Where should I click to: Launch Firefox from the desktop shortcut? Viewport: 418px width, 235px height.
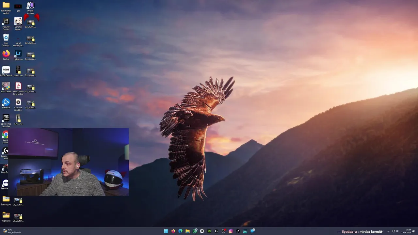tap(6, 55)
